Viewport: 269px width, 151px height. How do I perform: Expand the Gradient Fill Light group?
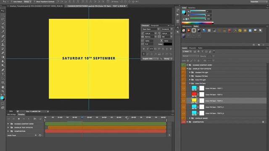click(190, 73)
